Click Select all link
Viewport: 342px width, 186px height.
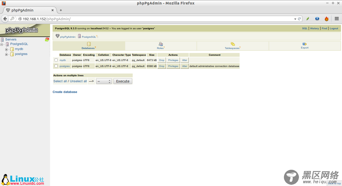pos(60,81)
